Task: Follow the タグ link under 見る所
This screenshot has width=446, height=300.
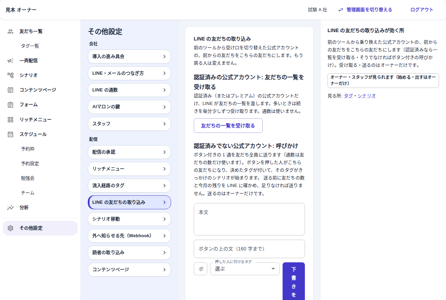Action: (348, 96)
